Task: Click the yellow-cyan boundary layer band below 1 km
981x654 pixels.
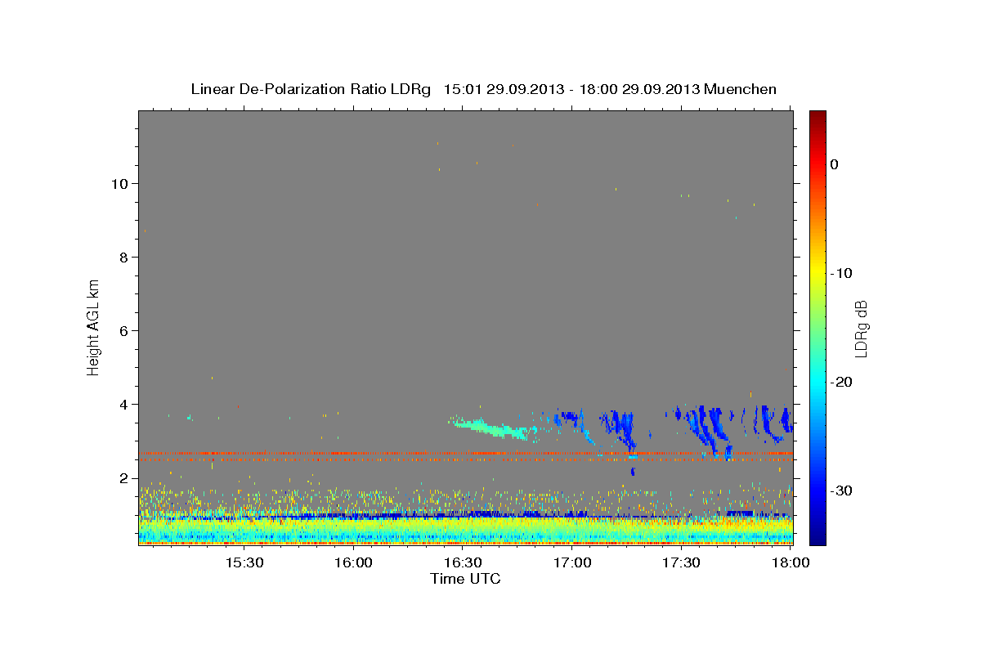Action: 465,529
